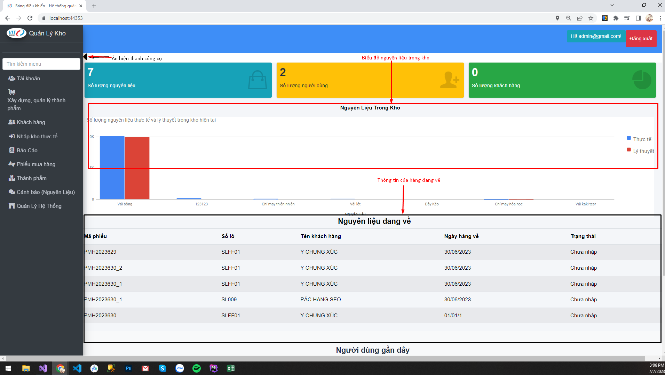Open Windows Start menu
Image resolution: width=665 pixels, height=375 pixels.
pyautogui.click(x=8, y=368)
